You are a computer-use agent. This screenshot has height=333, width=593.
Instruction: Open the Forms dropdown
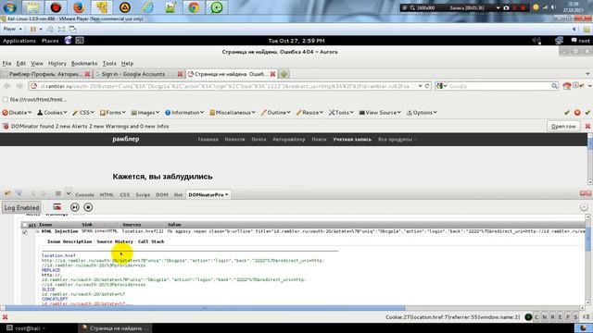coord(113,113)
